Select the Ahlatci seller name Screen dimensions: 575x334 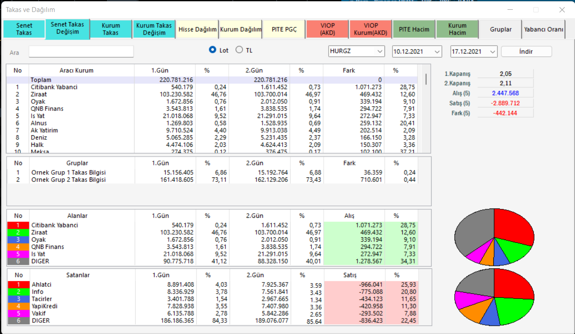point(41,284)
